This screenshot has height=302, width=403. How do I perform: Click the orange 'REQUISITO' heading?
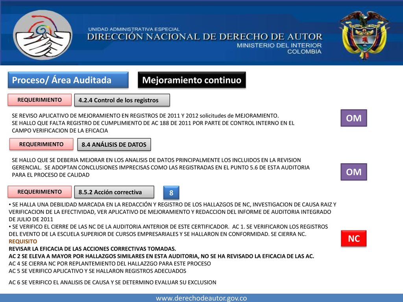click(x=23, y=242)
